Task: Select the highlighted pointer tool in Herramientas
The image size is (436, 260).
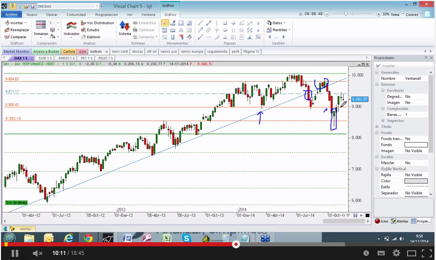Action: (x=164, y=23)
